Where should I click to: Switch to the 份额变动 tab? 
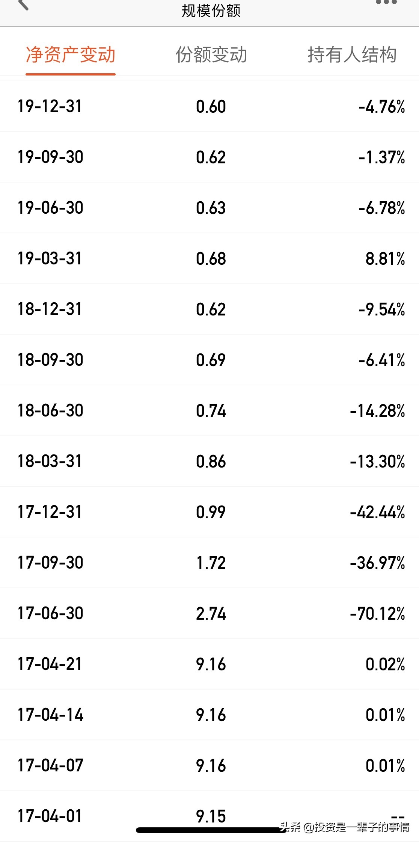click(211, 55)
